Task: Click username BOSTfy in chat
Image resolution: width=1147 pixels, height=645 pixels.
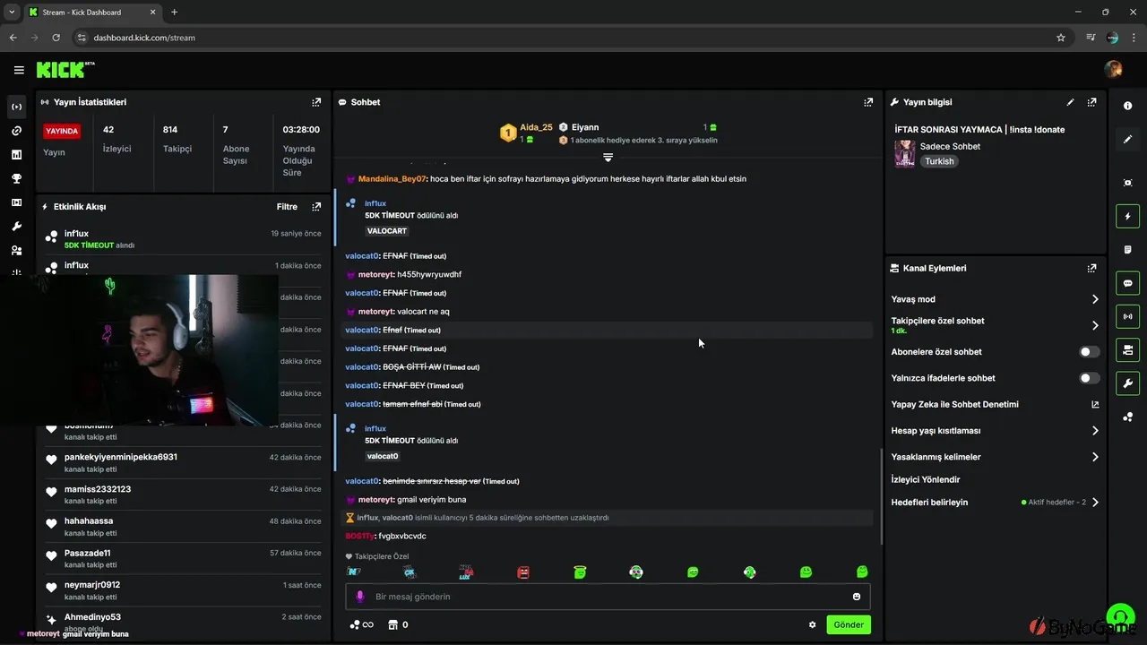Action: pyautogui.click(x=359, y=536)
